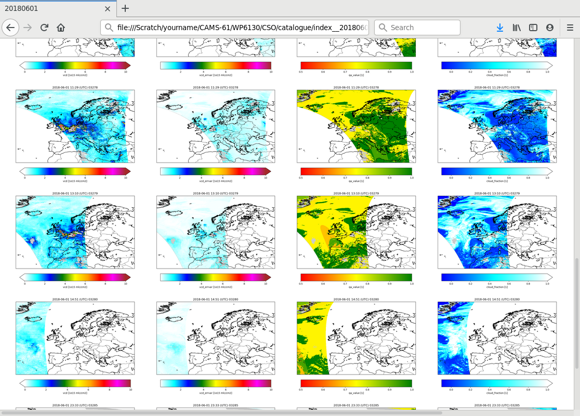Show the library menu icon
Screen dimensions: 580x416
pos(517,28)
